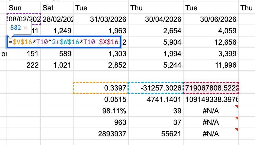Click the red note indicator beside 39
This screenshot has height=145, width=255.
coord(237,107)
